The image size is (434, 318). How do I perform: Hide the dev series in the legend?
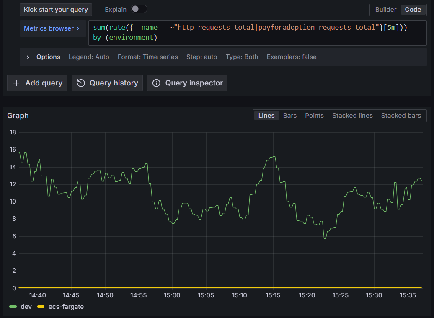tap(26, 306)
